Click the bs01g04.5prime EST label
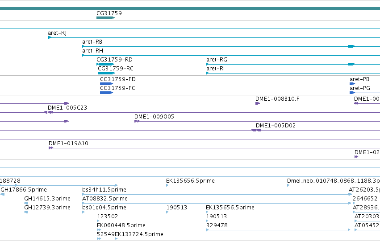 pyautogui.click(x=104, y=208)
